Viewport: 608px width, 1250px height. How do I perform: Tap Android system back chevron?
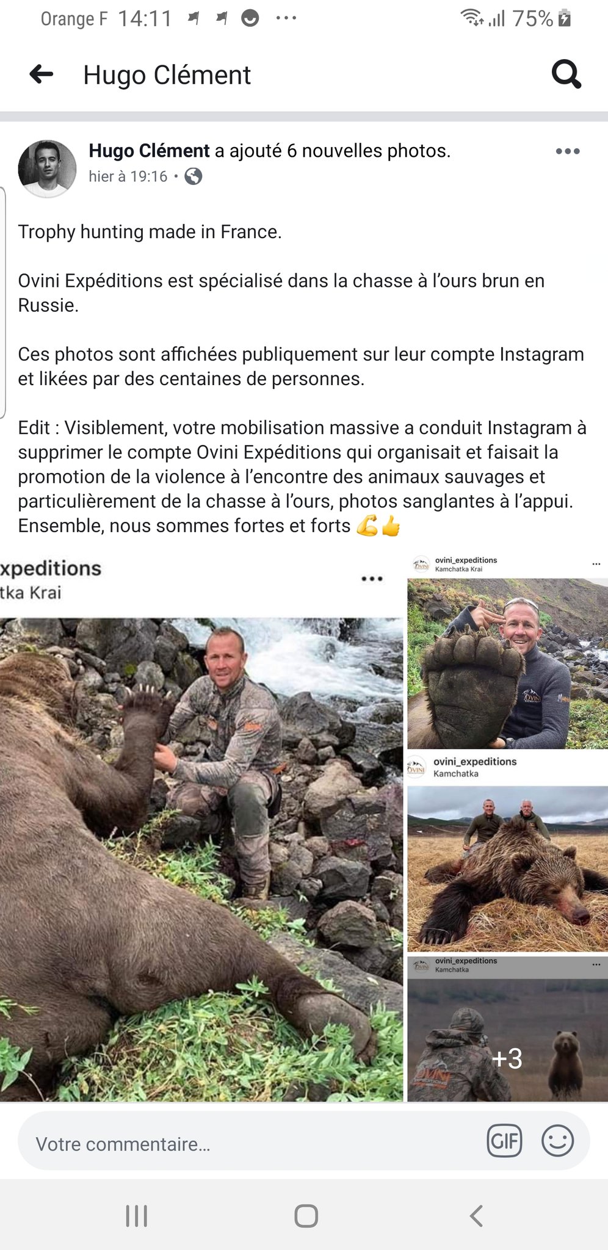(476, 1216)
